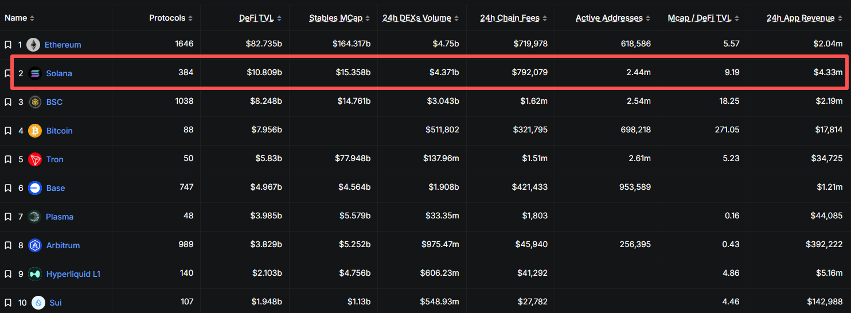Sort by Active Addresses column
This screenshot has height=313, width=851.
coord(609,18)
